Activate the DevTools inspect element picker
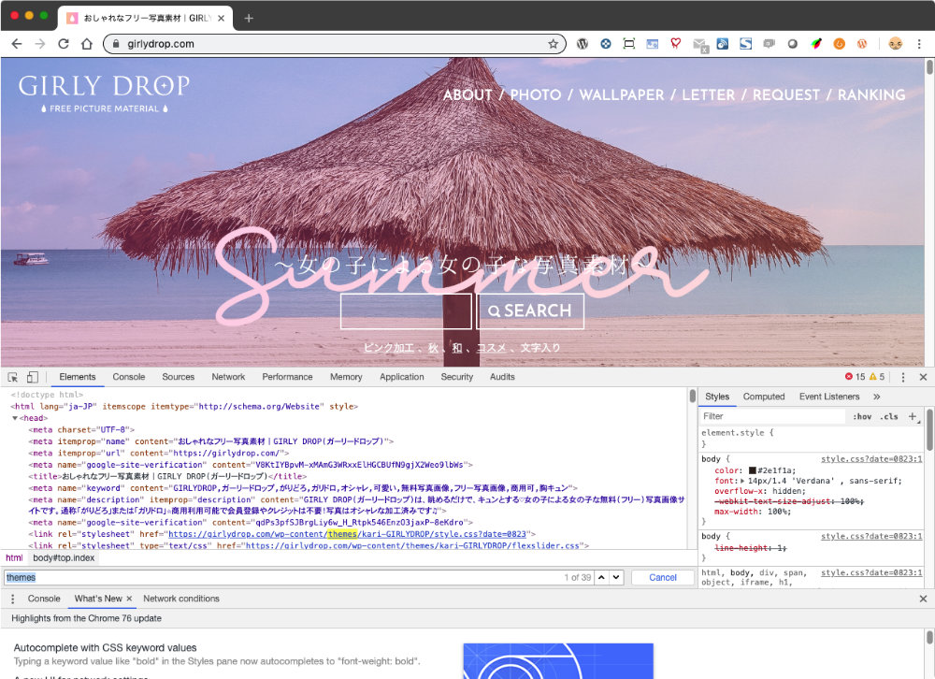The image size is (935, 679). 12,377
